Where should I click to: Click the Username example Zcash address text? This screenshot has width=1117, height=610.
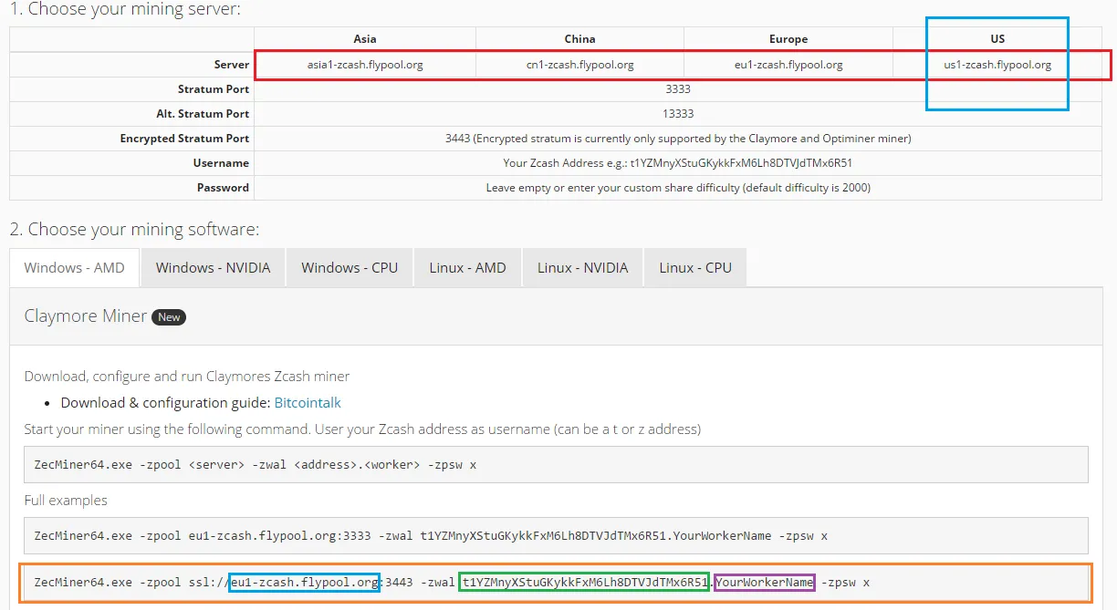tap(678, 163)
